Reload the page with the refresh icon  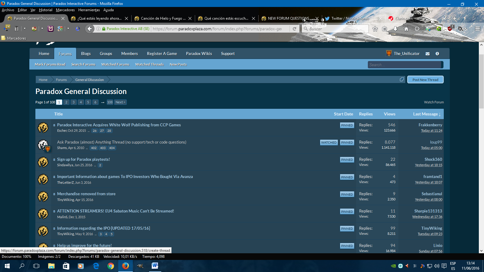coord(294,29)
